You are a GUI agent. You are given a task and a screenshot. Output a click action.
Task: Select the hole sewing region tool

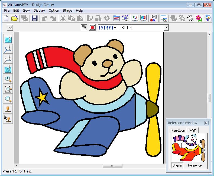tap(8, 69)
